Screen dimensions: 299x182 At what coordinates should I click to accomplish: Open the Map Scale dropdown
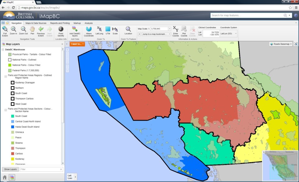pyautogui.click(x=169, y=29)
